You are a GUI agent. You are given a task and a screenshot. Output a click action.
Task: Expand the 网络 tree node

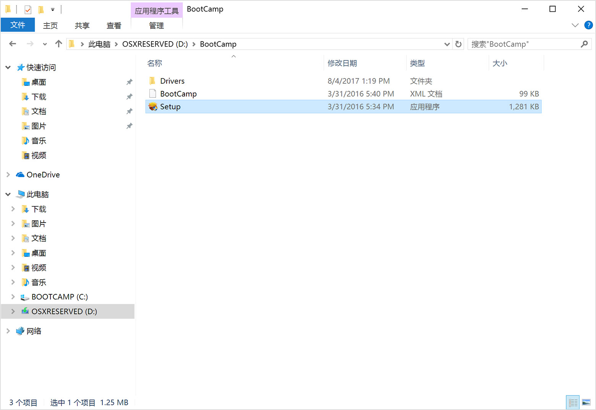pyautogui.click(x=8, y=331)
